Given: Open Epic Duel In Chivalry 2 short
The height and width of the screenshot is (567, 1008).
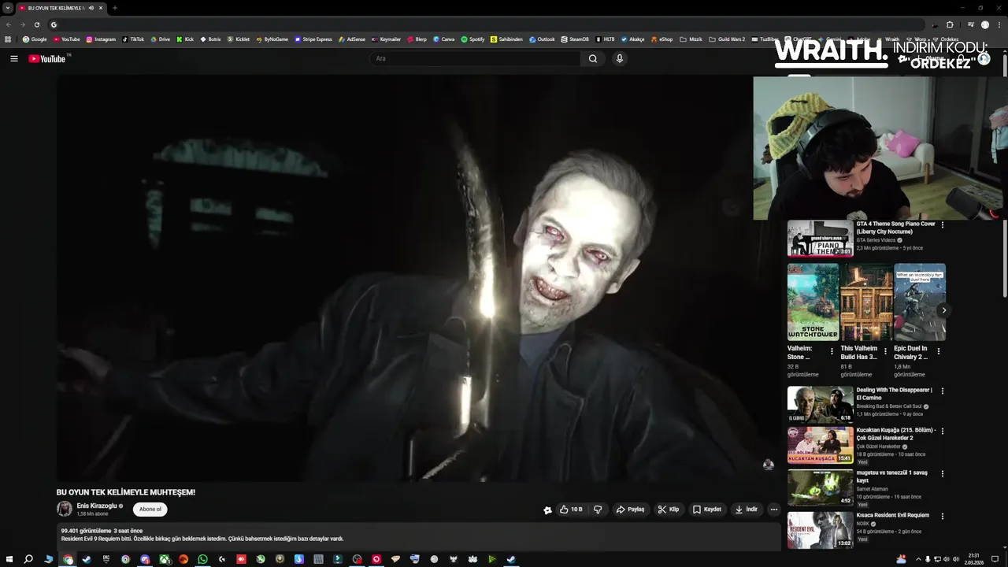Looking at the screenshot, I should click(920, 302).
